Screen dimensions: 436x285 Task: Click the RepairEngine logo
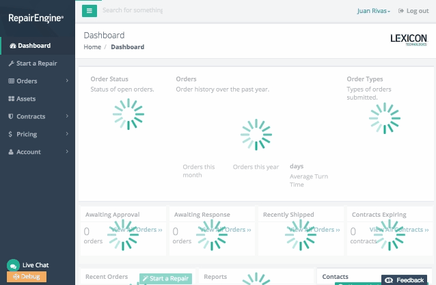[x=36, y=18]
